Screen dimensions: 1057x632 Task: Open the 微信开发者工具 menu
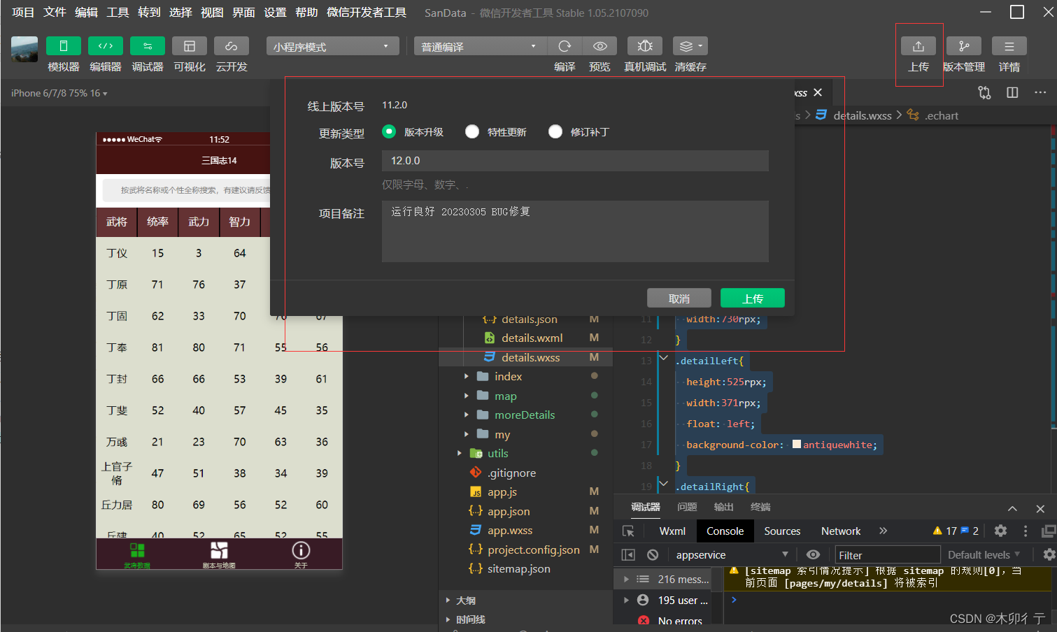click(x=367, y=13)
